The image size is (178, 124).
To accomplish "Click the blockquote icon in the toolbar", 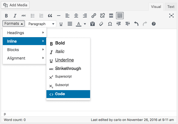I will pos(50,16).
